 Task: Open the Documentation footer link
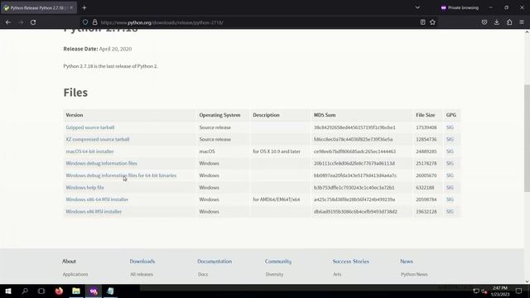pos(214,262)
